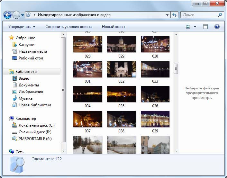Open the help question mark icon
227x178 pixels.
[x=217, y=27]
